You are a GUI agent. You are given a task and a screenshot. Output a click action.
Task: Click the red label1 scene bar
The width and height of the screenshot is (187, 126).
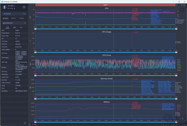pyautogui.click(x=105, y=5)
